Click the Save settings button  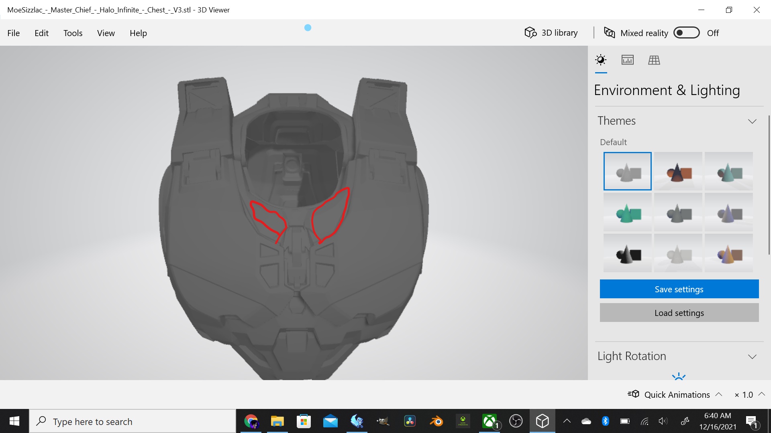tap(679, 289)
